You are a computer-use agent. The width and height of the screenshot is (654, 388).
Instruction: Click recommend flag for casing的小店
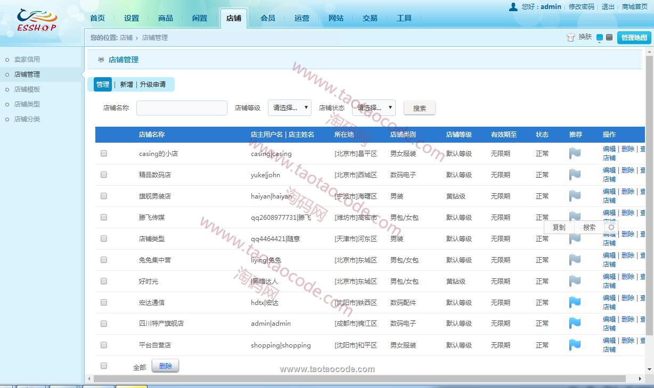tap(575, 153)
